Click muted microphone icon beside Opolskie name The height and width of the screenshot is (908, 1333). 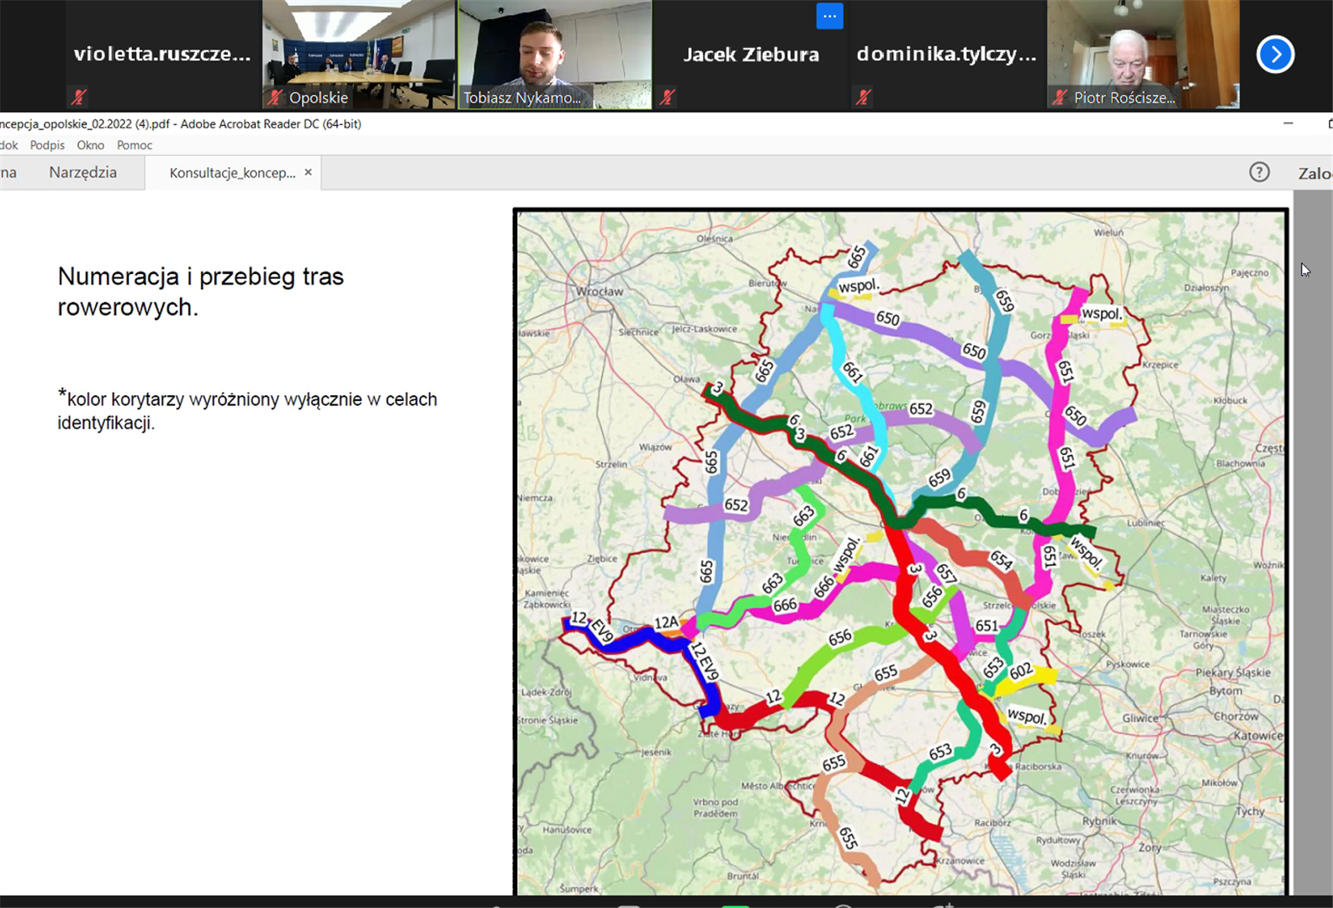[x=275, y=98]
